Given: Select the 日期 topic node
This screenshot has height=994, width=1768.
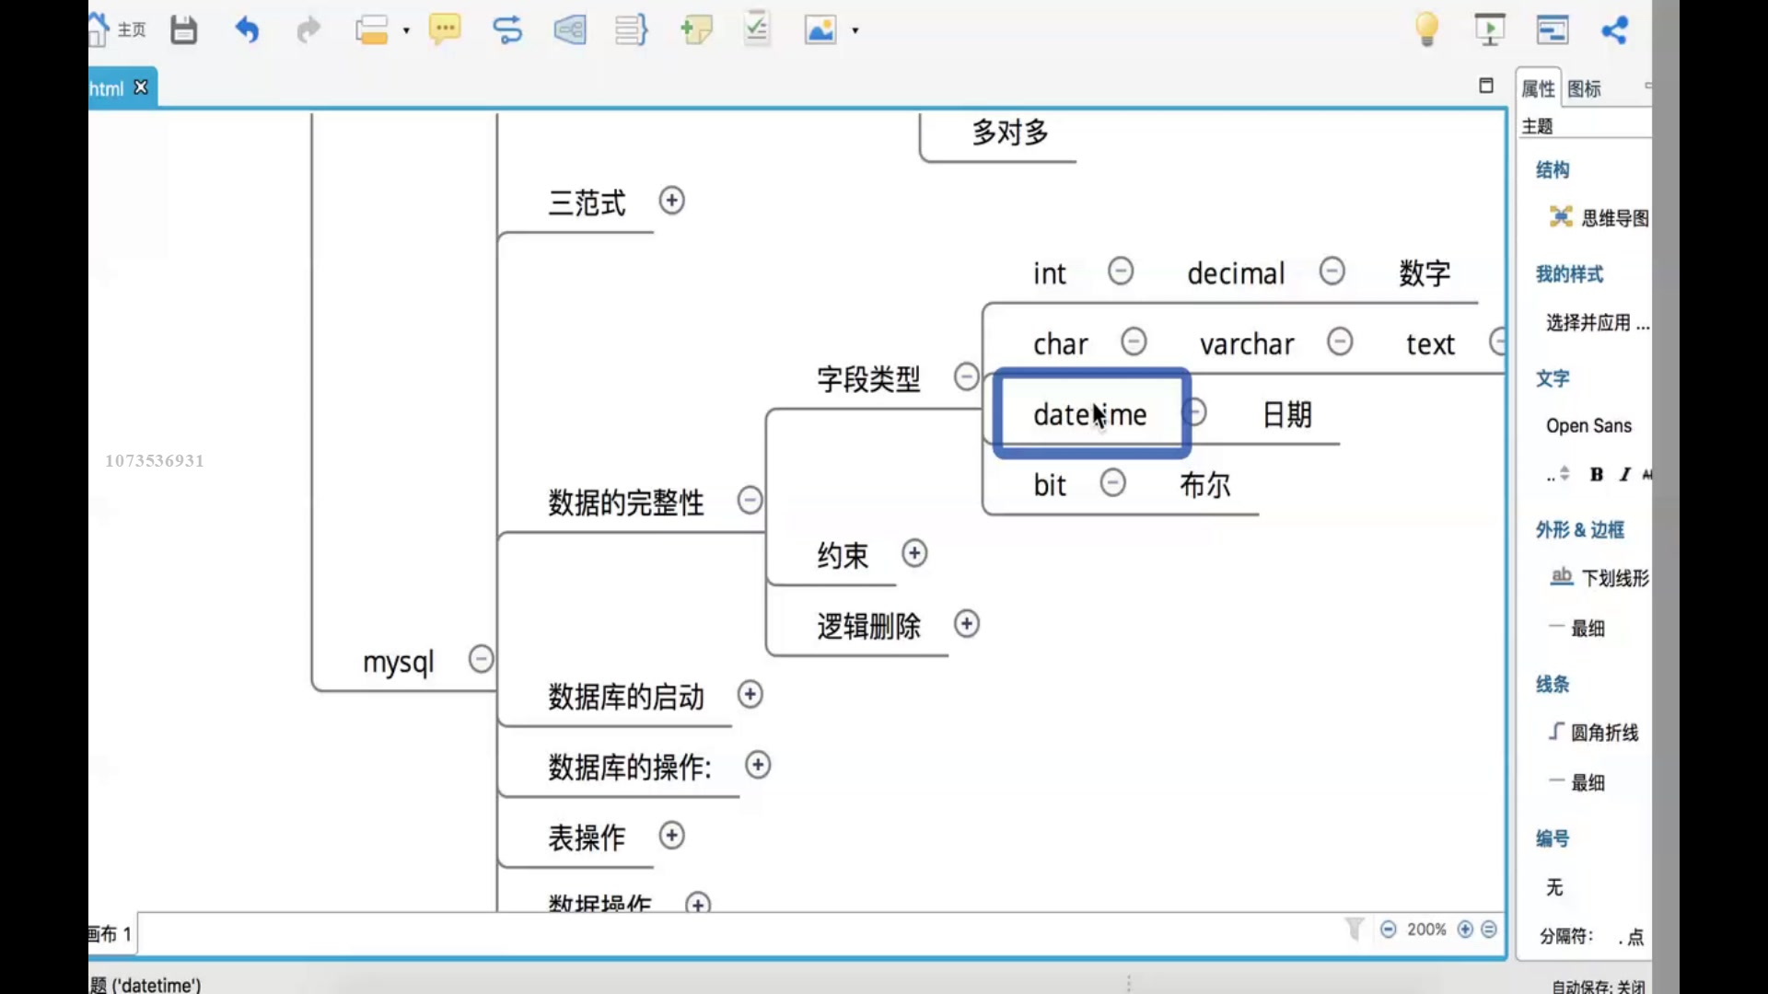Looking at the screenshot, I should pos(1286,415).
